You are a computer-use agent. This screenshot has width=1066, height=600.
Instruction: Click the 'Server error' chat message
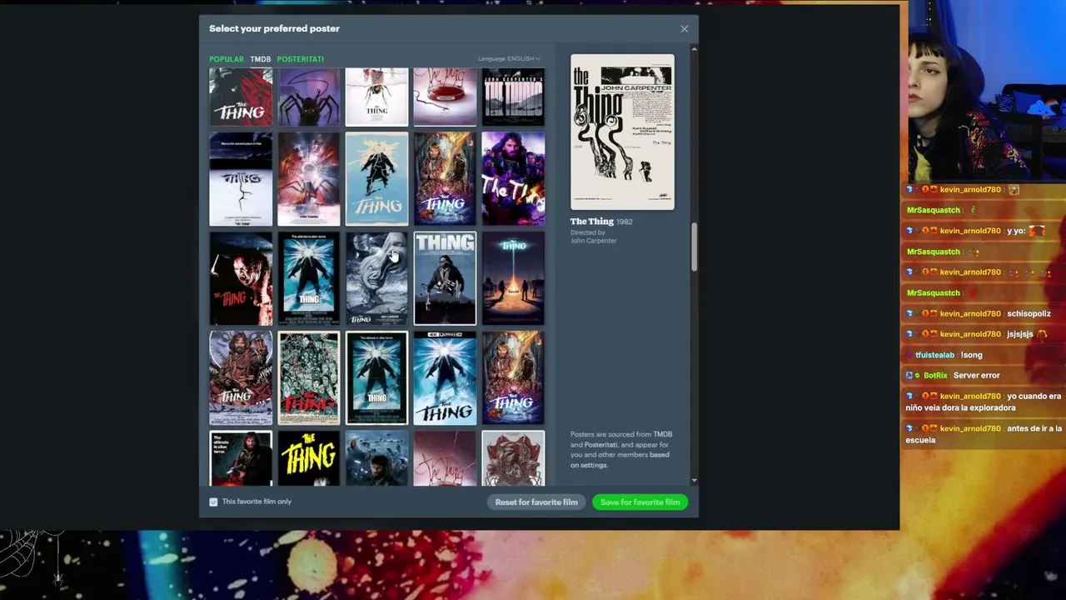976,376
